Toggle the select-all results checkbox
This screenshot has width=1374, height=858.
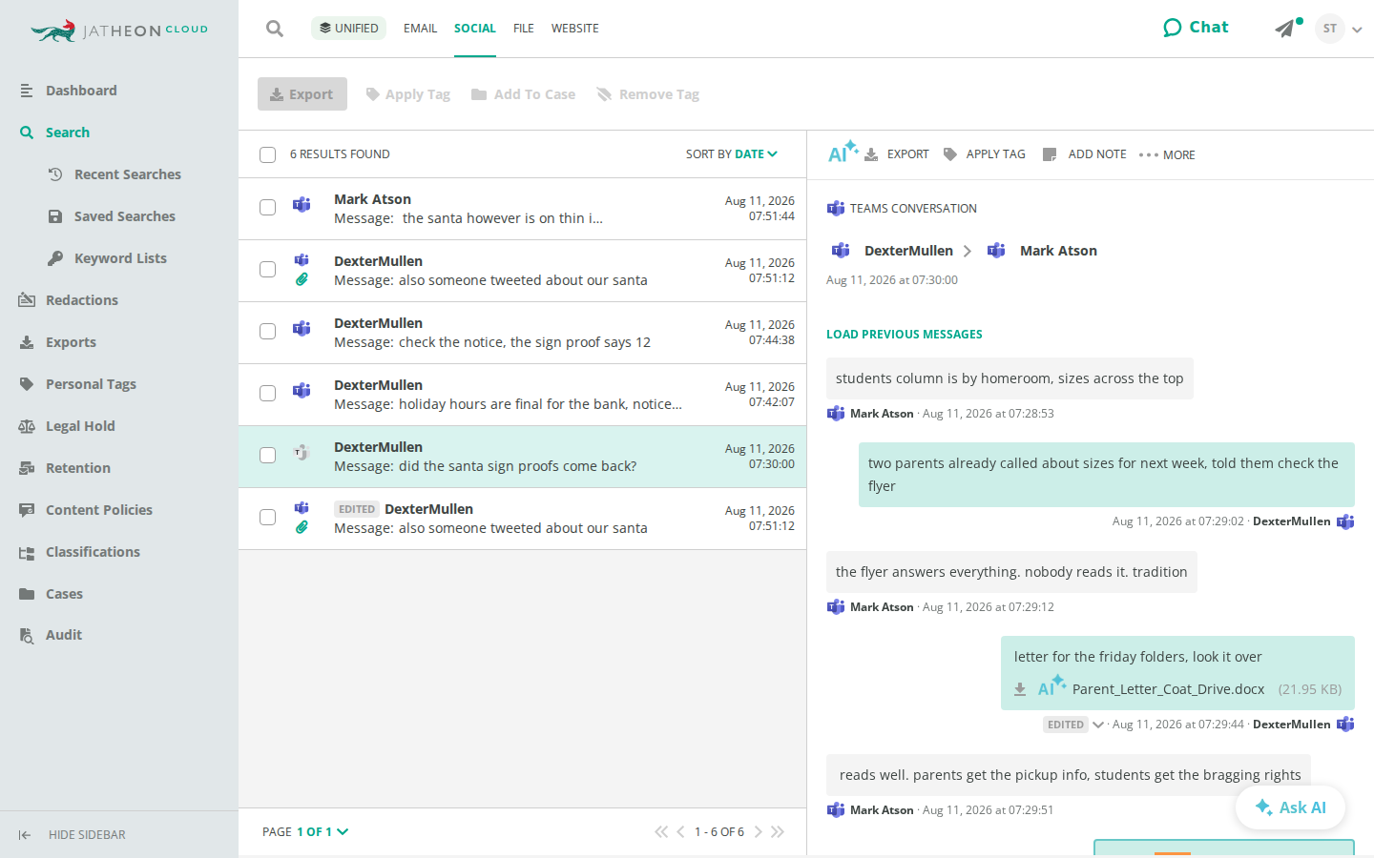[268, 154]
